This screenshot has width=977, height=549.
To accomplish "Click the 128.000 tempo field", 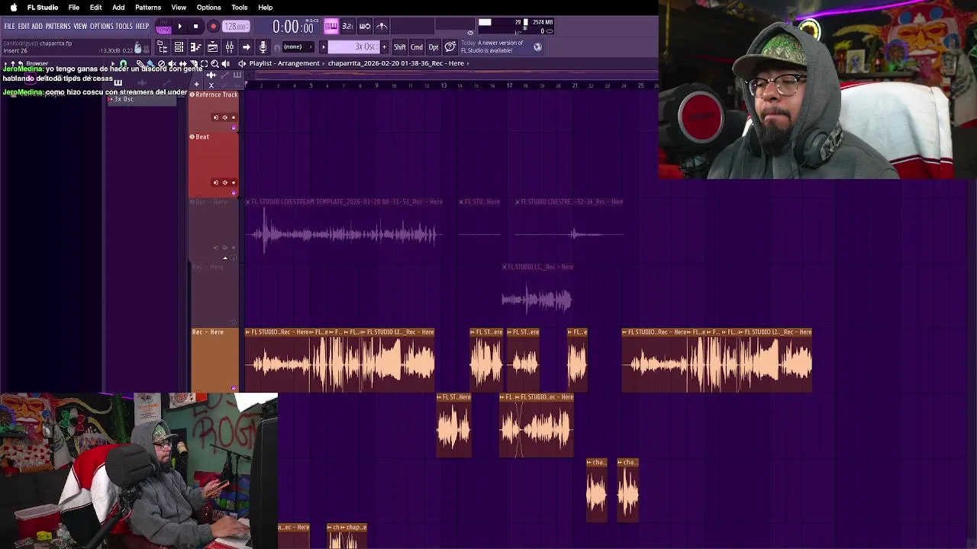I will click(235, 27).
